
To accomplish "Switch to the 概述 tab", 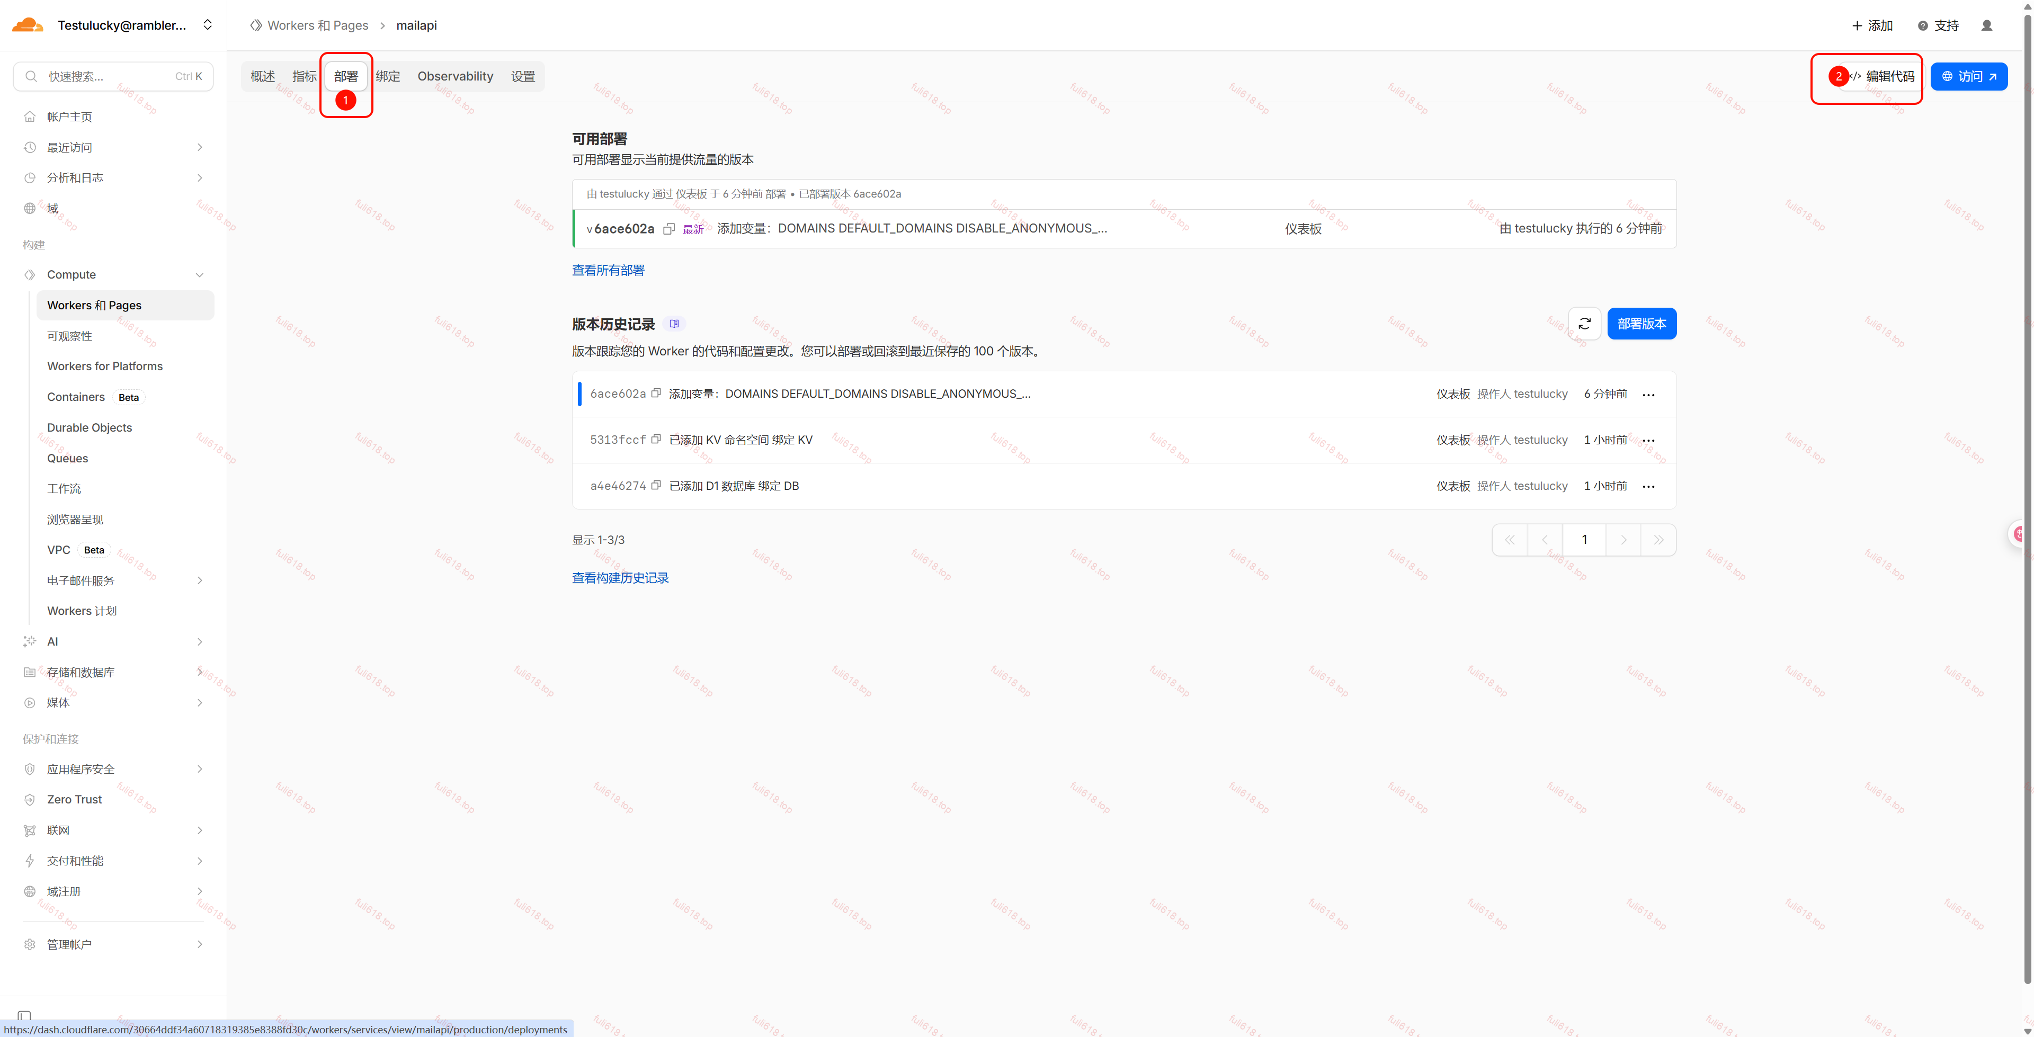I will [x=263, y=77].
